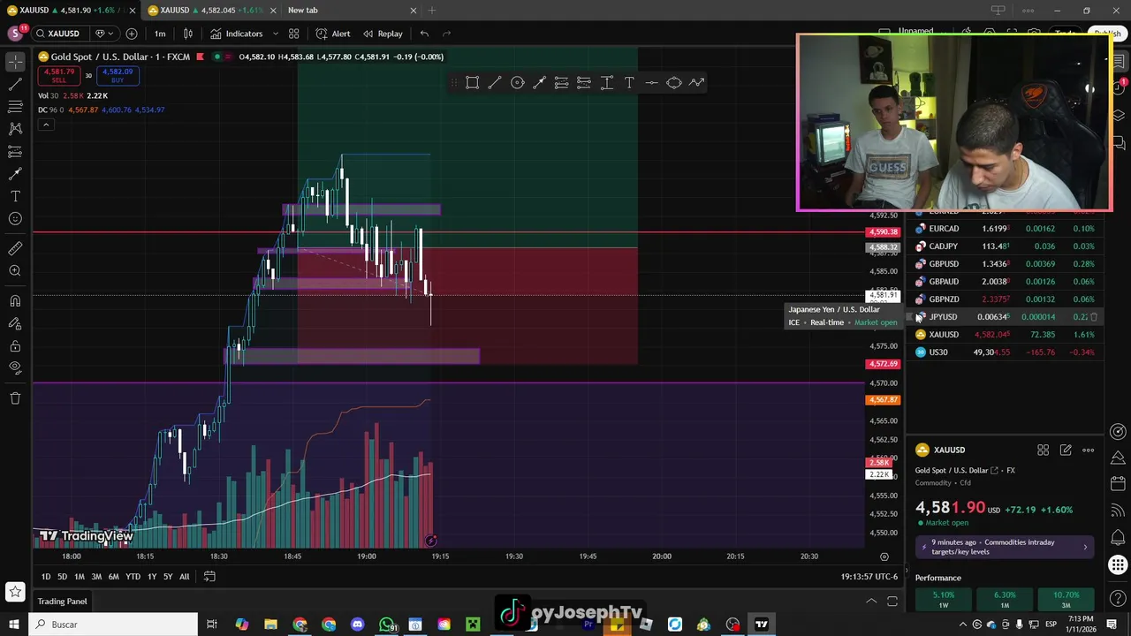Image resolution: width=1131 pixels, height=636 pixels.
Task: Undo the last chart action
Action: point(424,34)
